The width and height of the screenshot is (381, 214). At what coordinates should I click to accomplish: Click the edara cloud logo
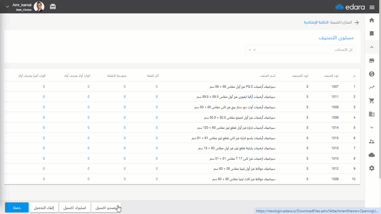[x=350, y=7]
